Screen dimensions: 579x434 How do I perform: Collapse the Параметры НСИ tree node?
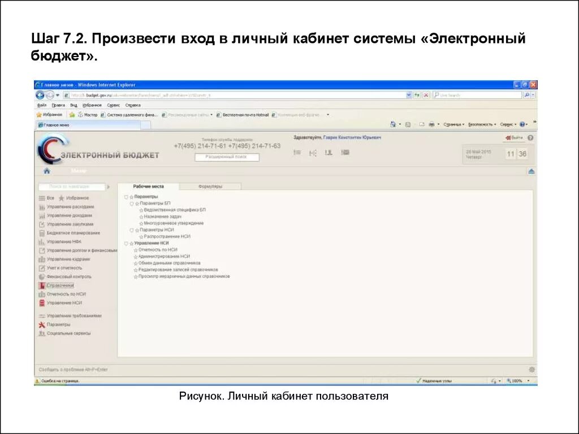pyautogui.click(x=132, y=231)
